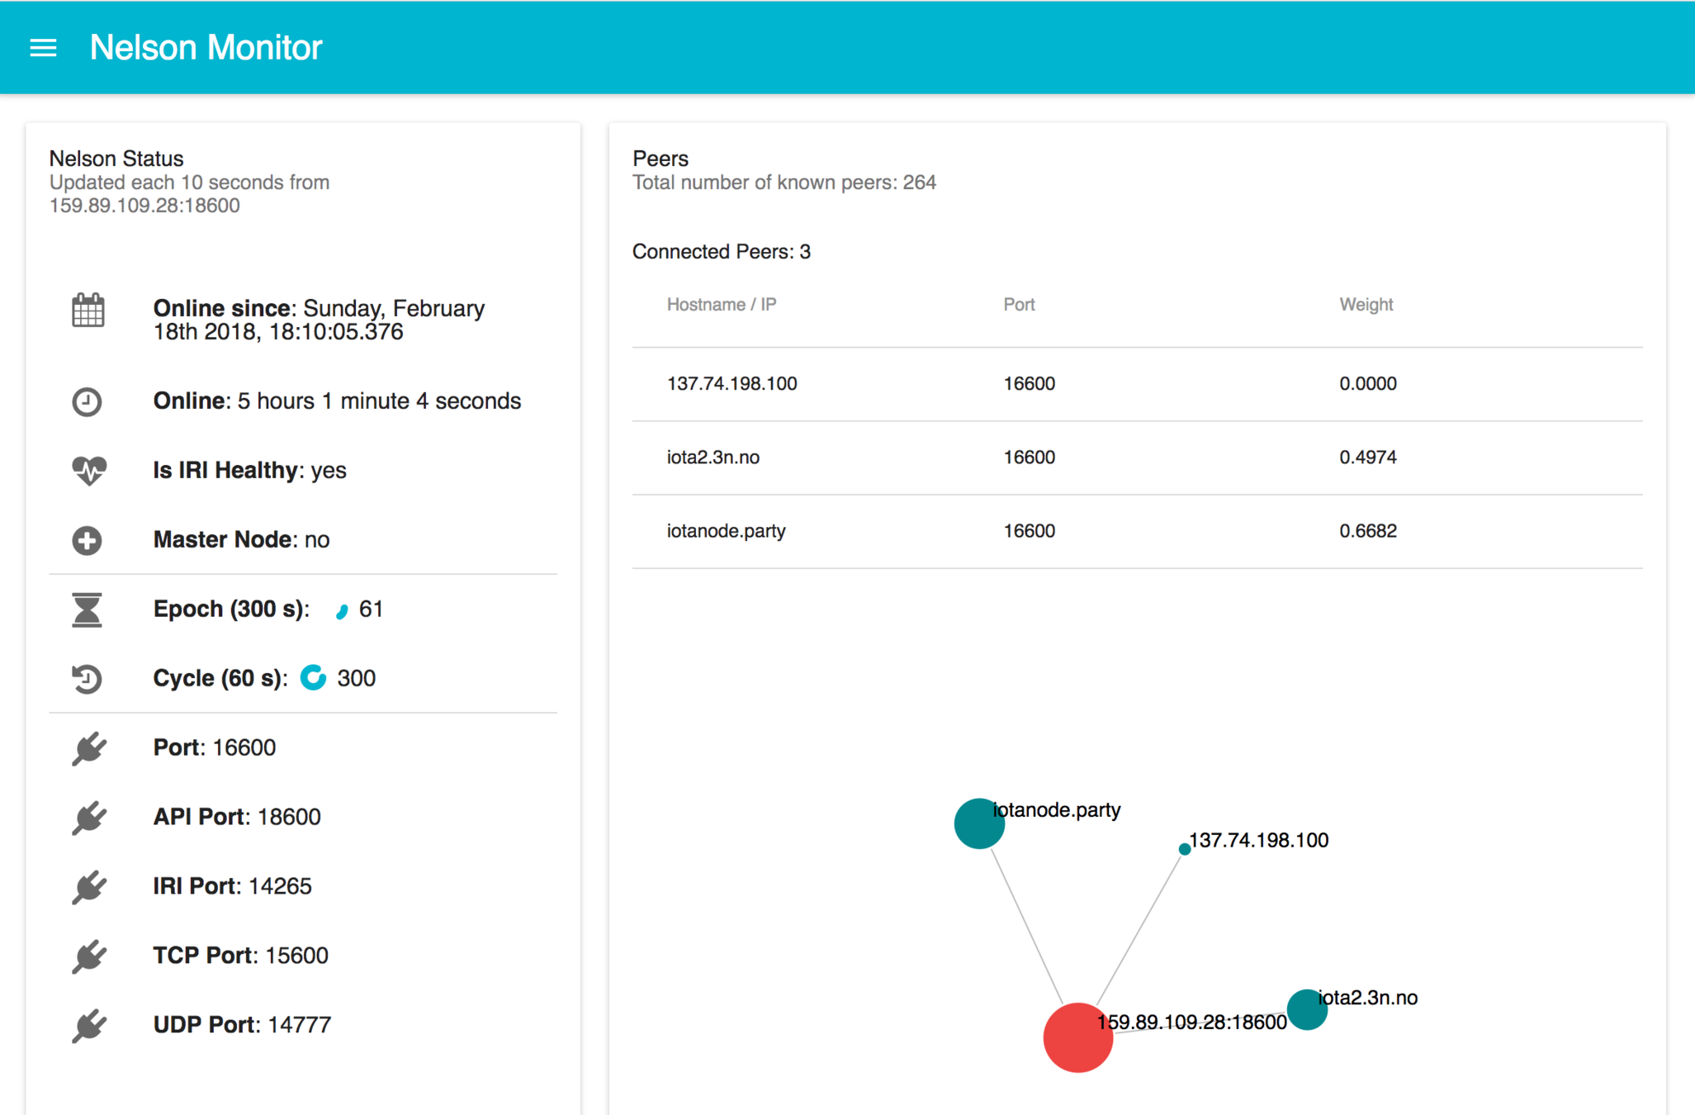Click the plug icon beside UDP Port
This screenshot has width=1695, height=1115.
tap(88, 1026)
